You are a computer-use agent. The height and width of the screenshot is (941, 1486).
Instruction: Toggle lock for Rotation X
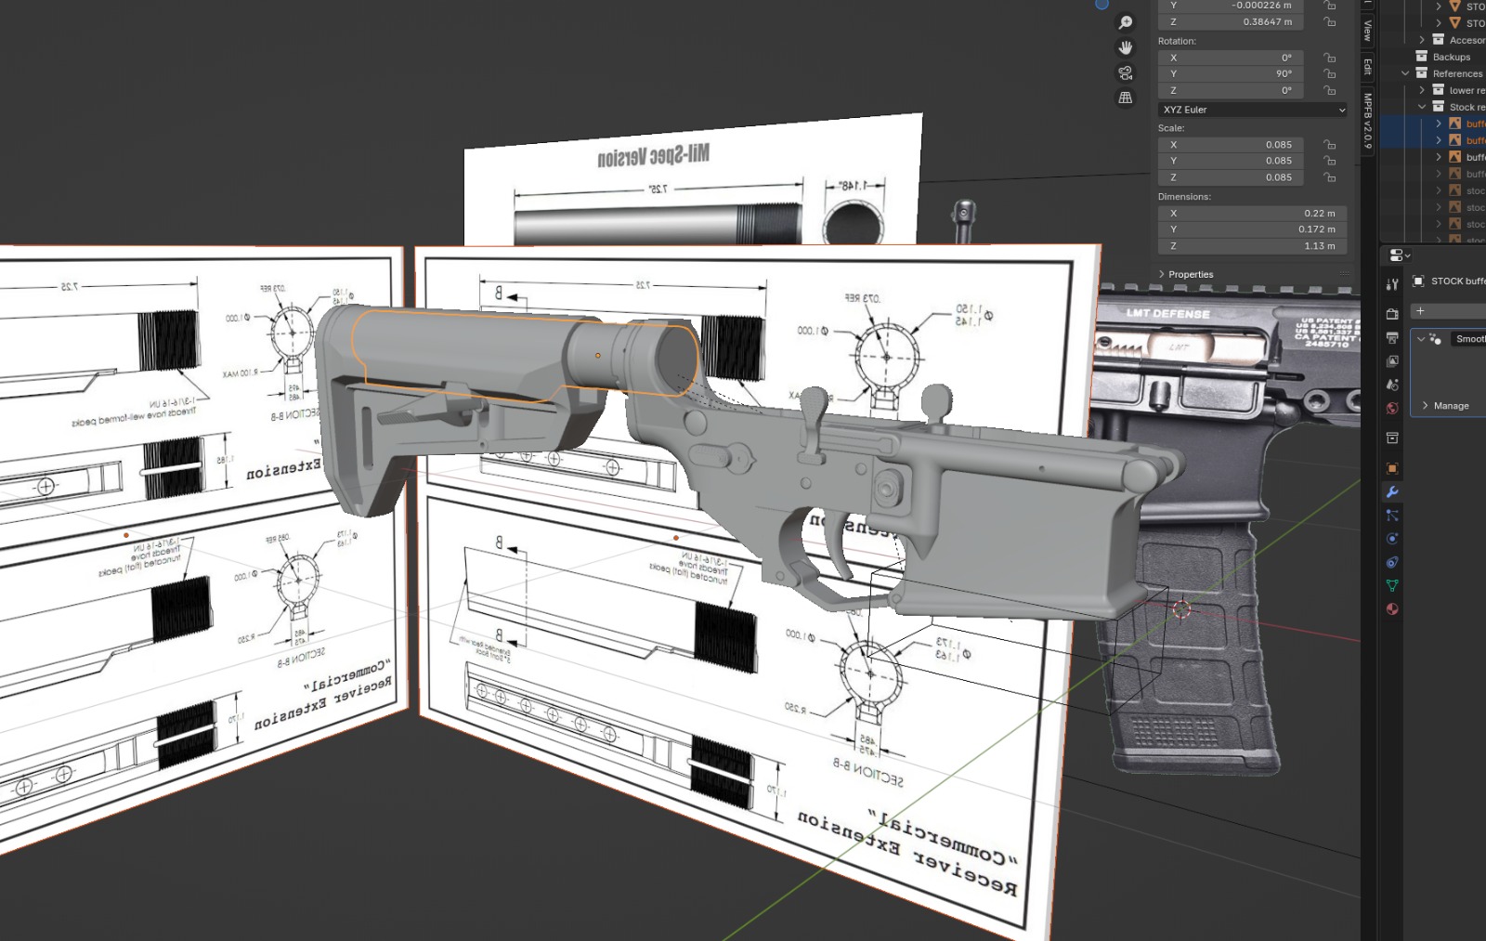click(x=1330, y=58)
